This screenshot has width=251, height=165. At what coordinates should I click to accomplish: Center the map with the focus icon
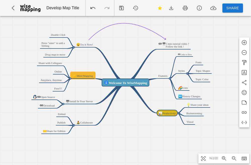[203, 158]
